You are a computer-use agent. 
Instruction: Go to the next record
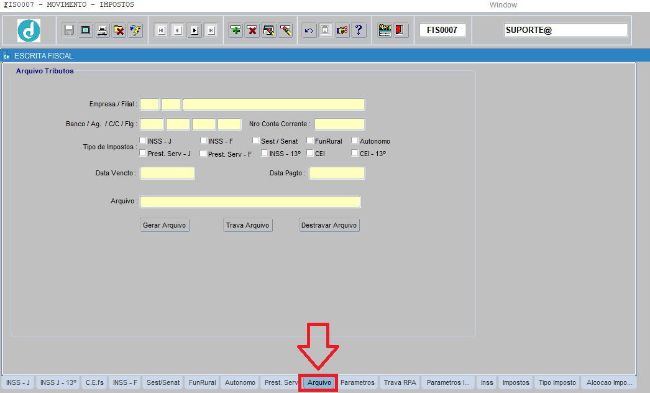(x=195, y=30)
